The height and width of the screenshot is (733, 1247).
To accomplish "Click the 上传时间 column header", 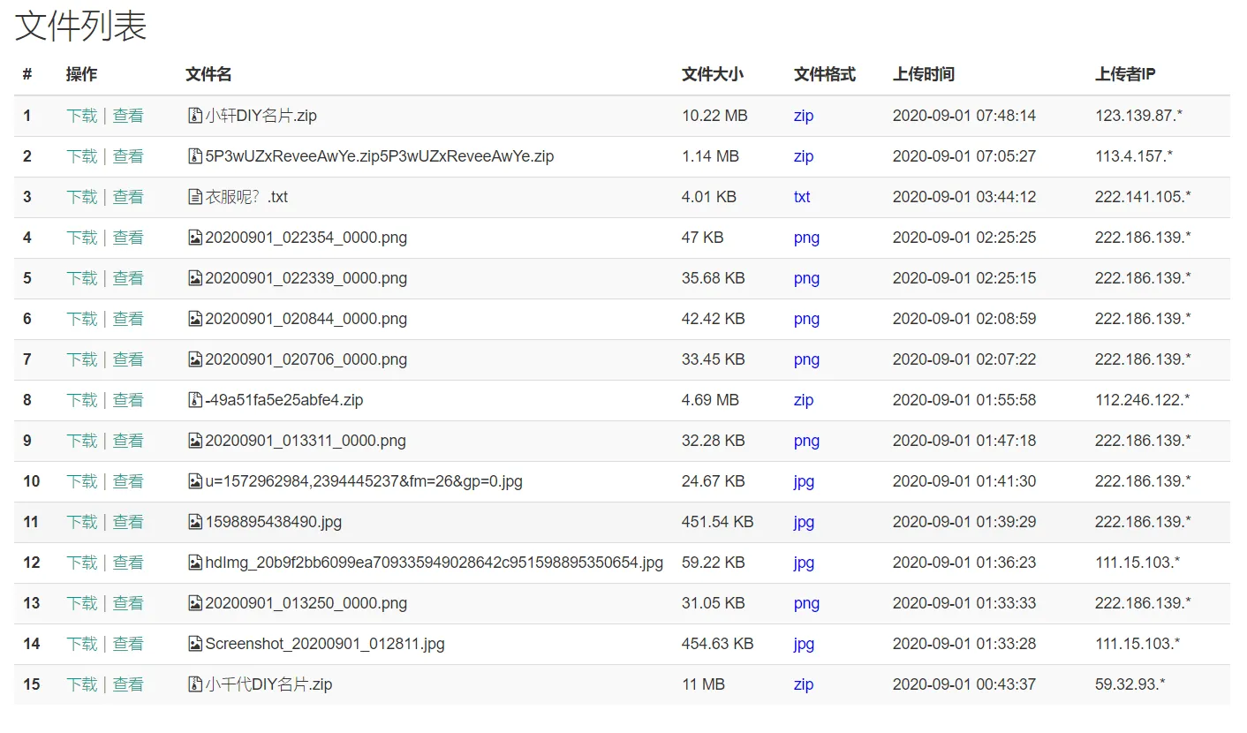I will pos(921,74).
